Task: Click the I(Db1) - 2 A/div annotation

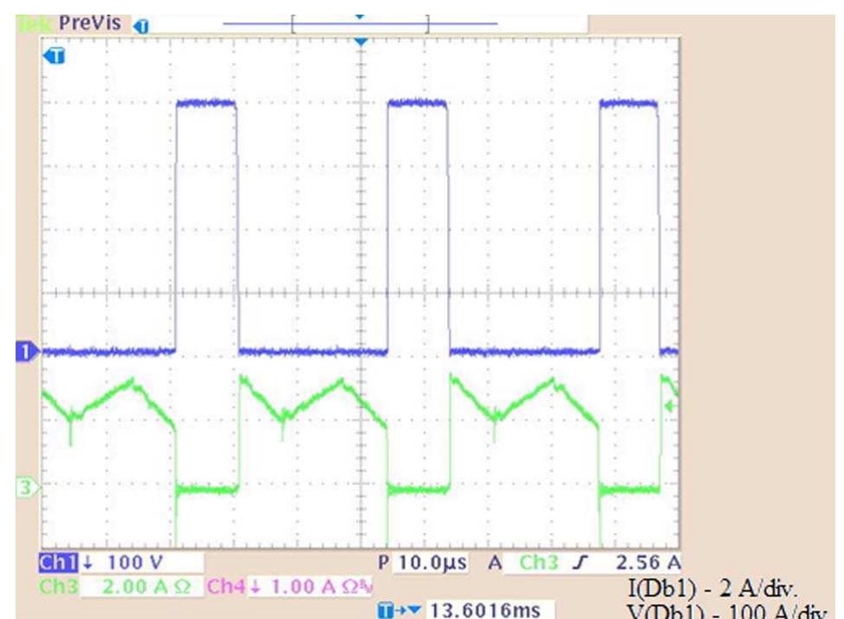Action: 712,589
